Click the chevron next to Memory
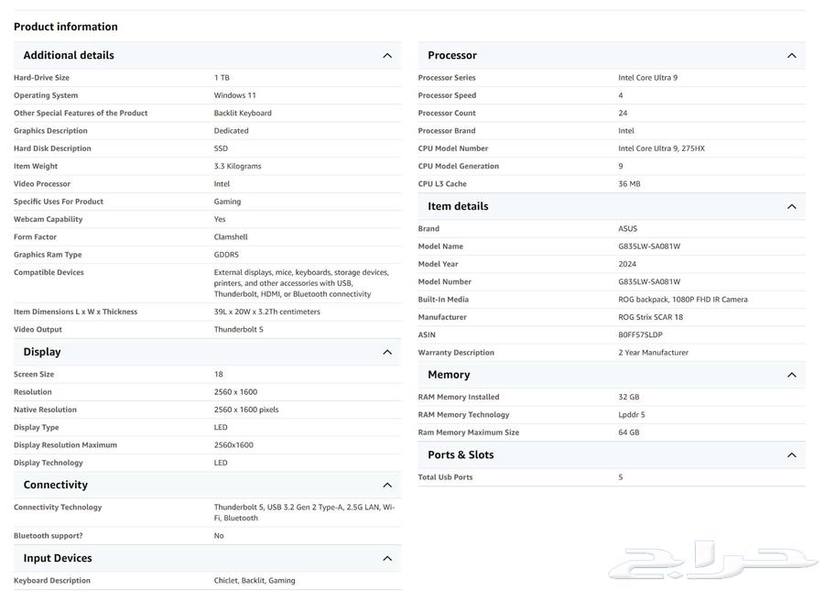The image size is (824, 591). [x=792, y=375]
